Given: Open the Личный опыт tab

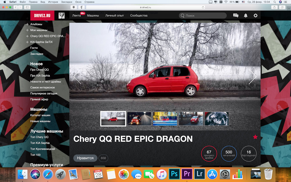Looking at the screenshot, I should pos(115,15).
